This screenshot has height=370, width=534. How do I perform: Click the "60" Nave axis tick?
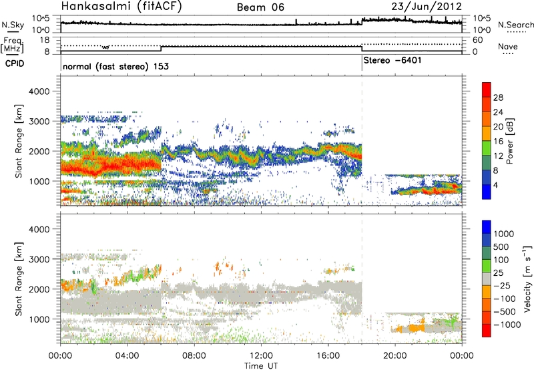pyautogui.click(x=478, y=40)
